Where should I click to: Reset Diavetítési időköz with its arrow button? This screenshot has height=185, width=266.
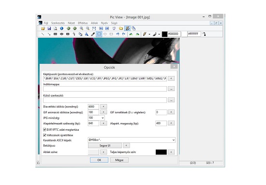103,107
